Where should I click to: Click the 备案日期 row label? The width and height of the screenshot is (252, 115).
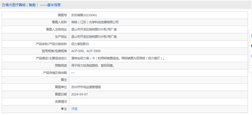(x=61, y=94)
